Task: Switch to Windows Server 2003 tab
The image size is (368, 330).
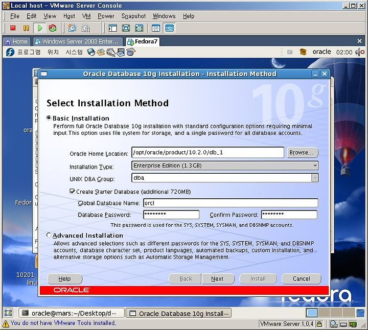Action: [x=78, y=41]
